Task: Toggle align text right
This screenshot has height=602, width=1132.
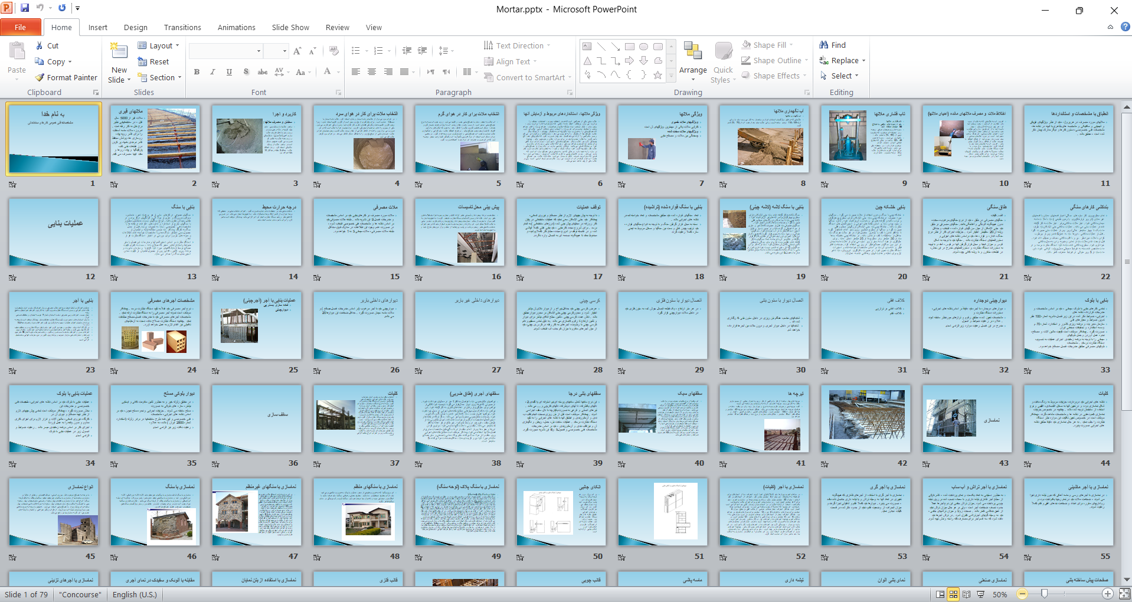Action: [388, 72]
